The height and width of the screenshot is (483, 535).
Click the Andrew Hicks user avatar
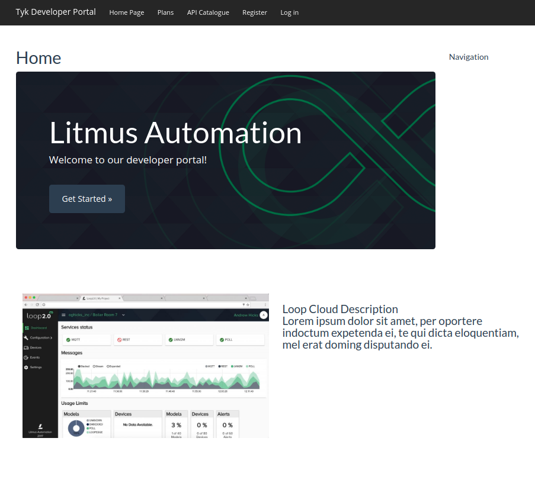(x=263, y=315)
